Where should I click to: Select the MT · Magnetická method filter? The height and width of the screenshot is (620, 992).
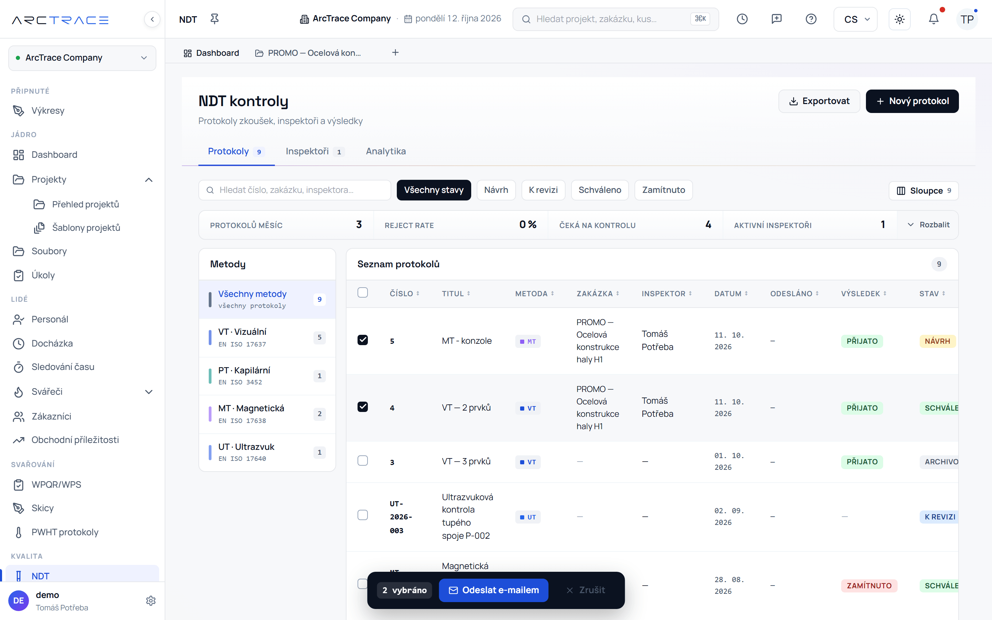(267, 414)
